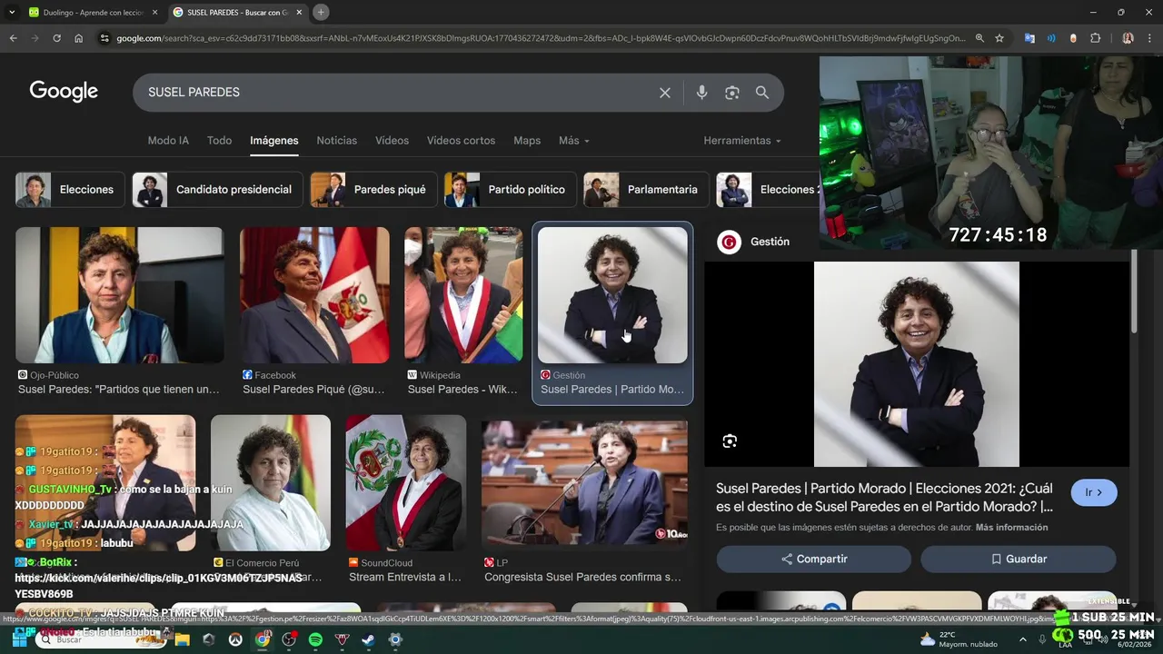Filter by Paredes piqué chip
The image size is (1163, 654).
click(x=373, y=190)
